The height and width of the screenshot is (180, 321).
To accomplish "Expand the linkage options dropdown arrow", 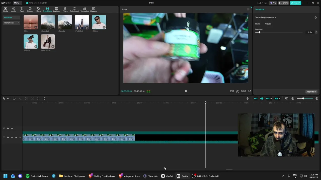I will [x=271, y=98].
